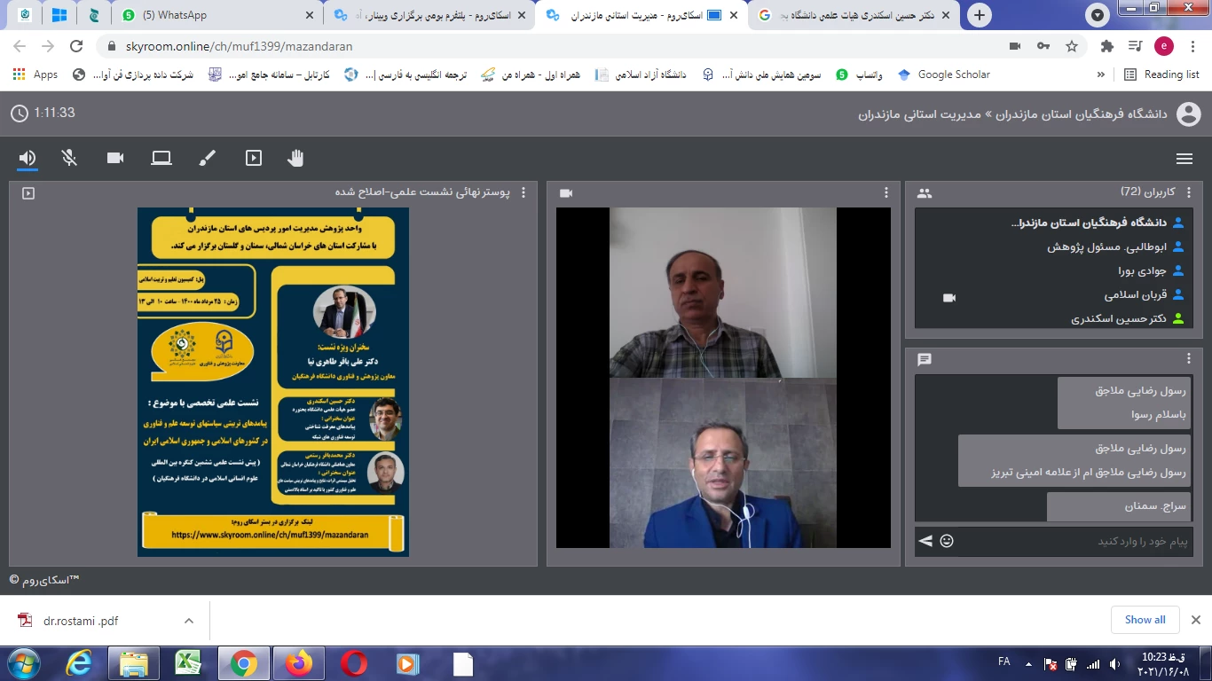1212x681 pixels.
Task: Toggle the webcam camera icon
Action: pos(115,158)
